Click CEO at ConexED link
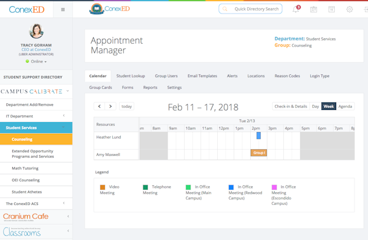 [x=36, y=50]
